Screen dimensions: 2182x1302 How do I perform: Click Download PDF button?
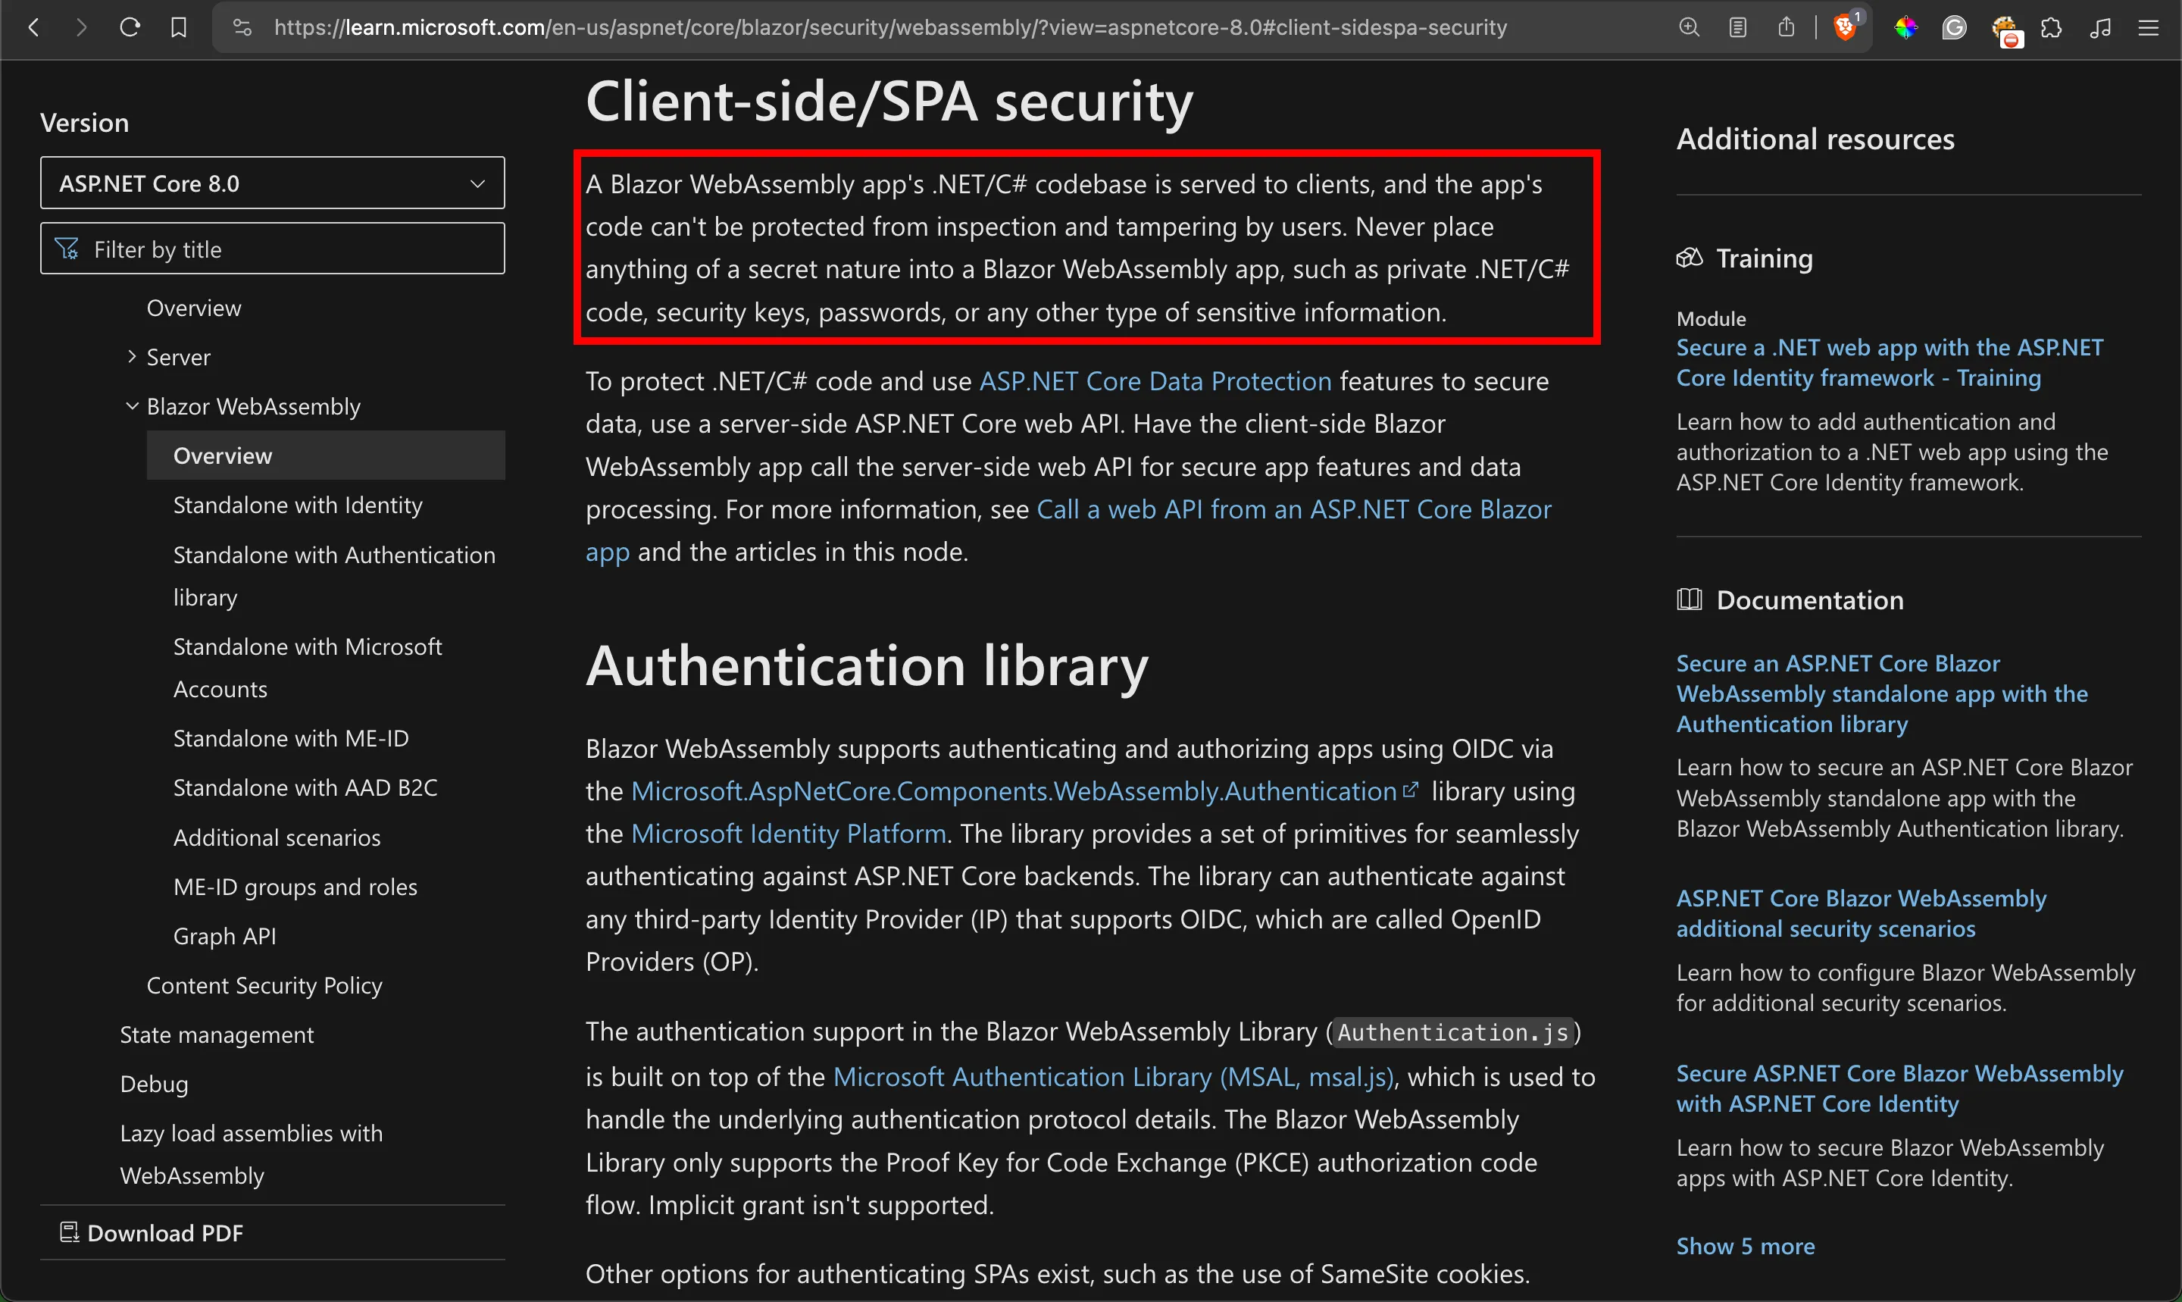151,1233
